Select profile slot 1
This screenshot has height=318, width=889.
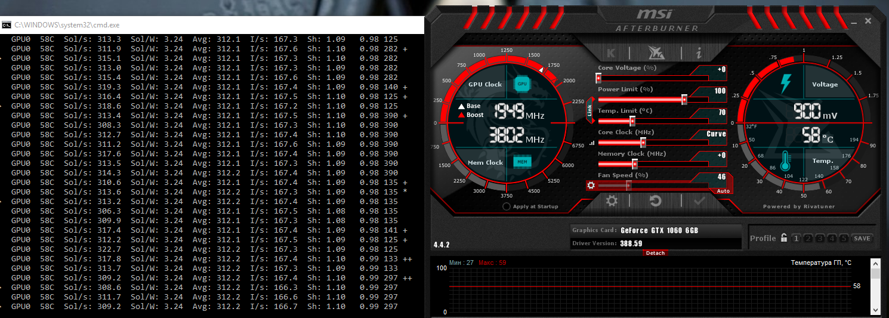(x=796, y=239)
